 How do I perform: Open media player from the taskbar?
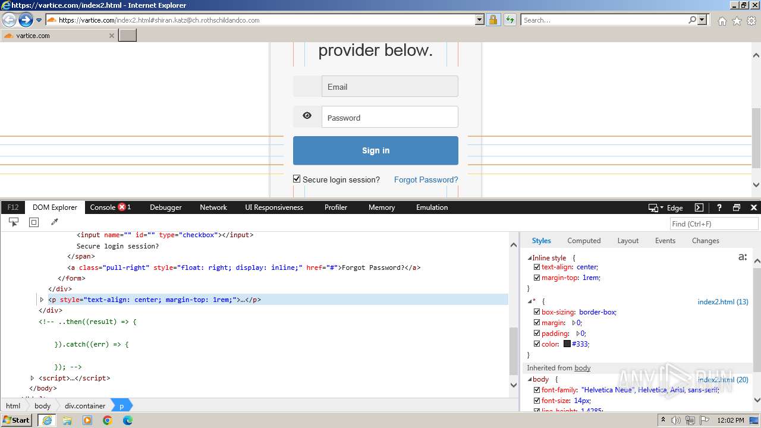tap(87, 420)
